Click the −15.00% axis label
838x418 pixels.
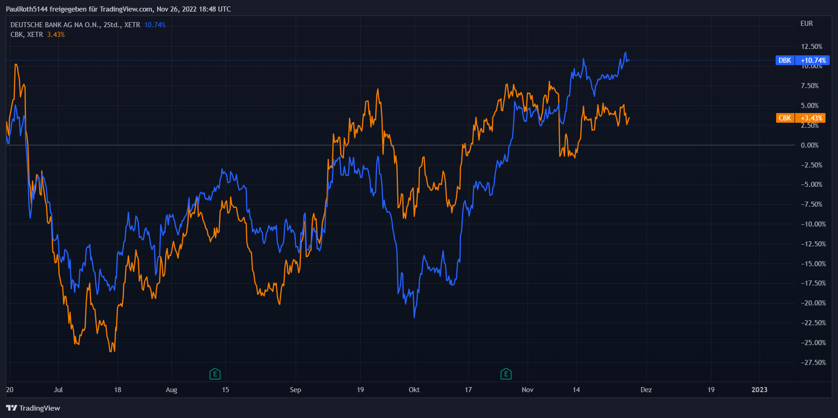813,264
